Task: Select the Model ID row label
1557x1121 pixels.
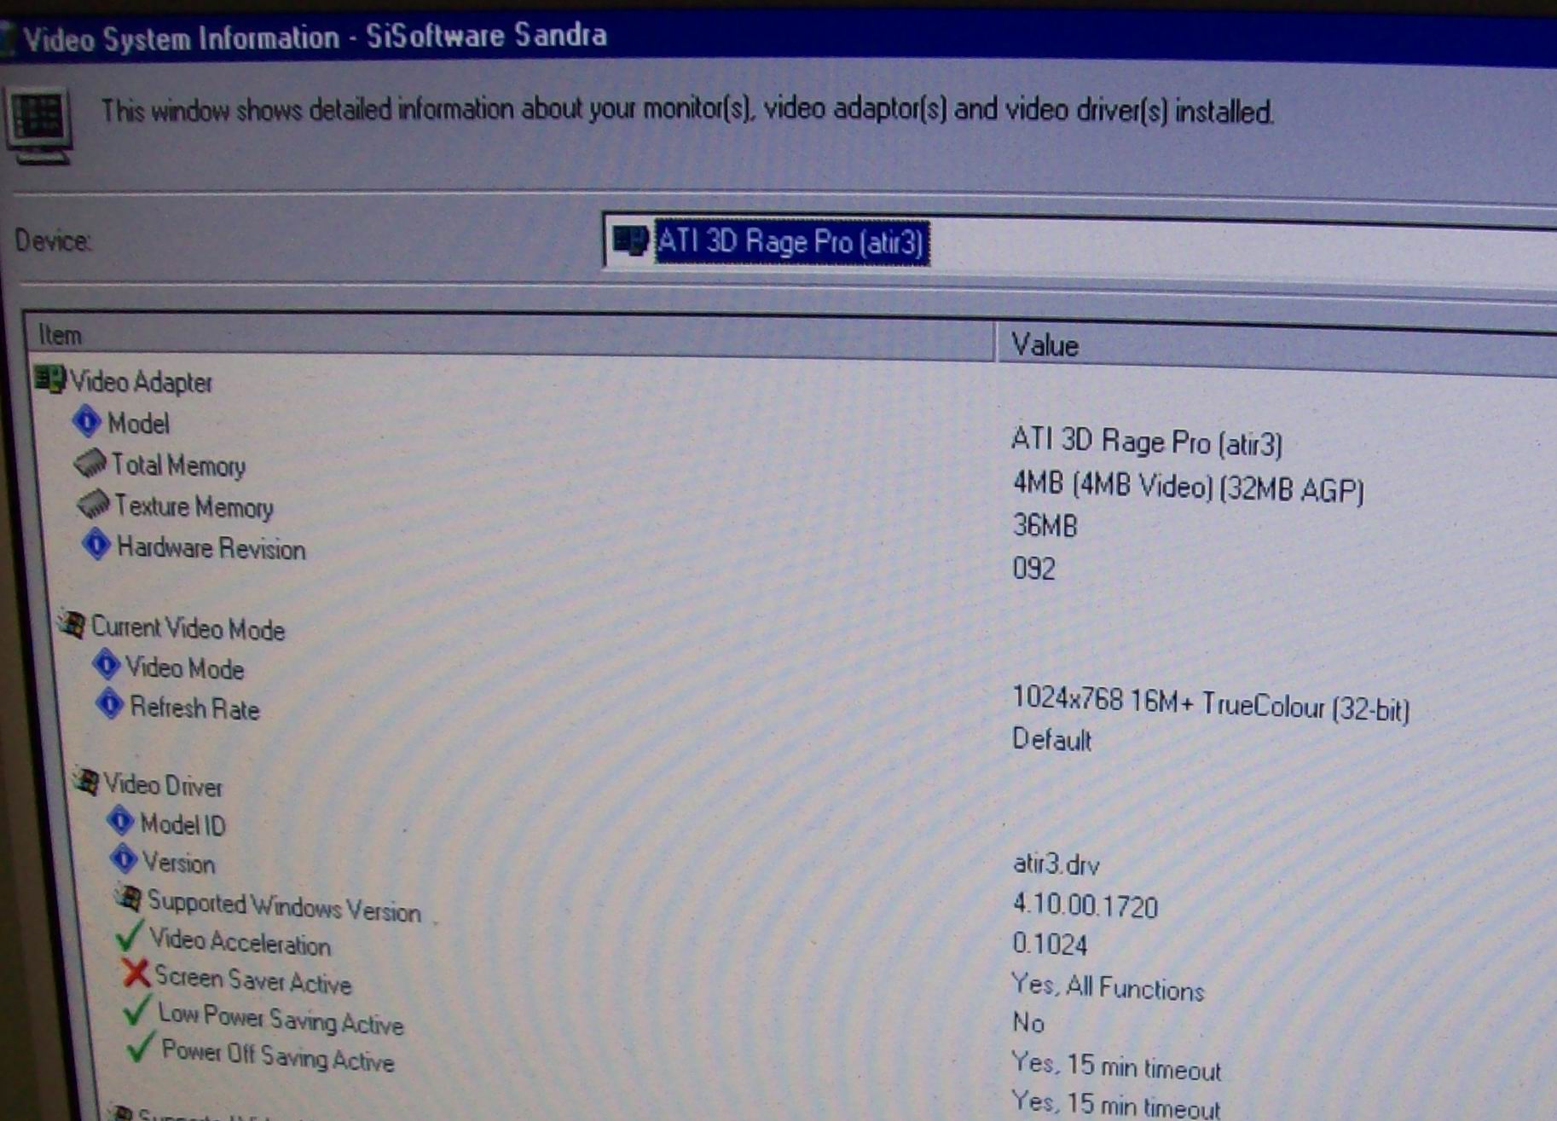Action: (x=183, y=824)
